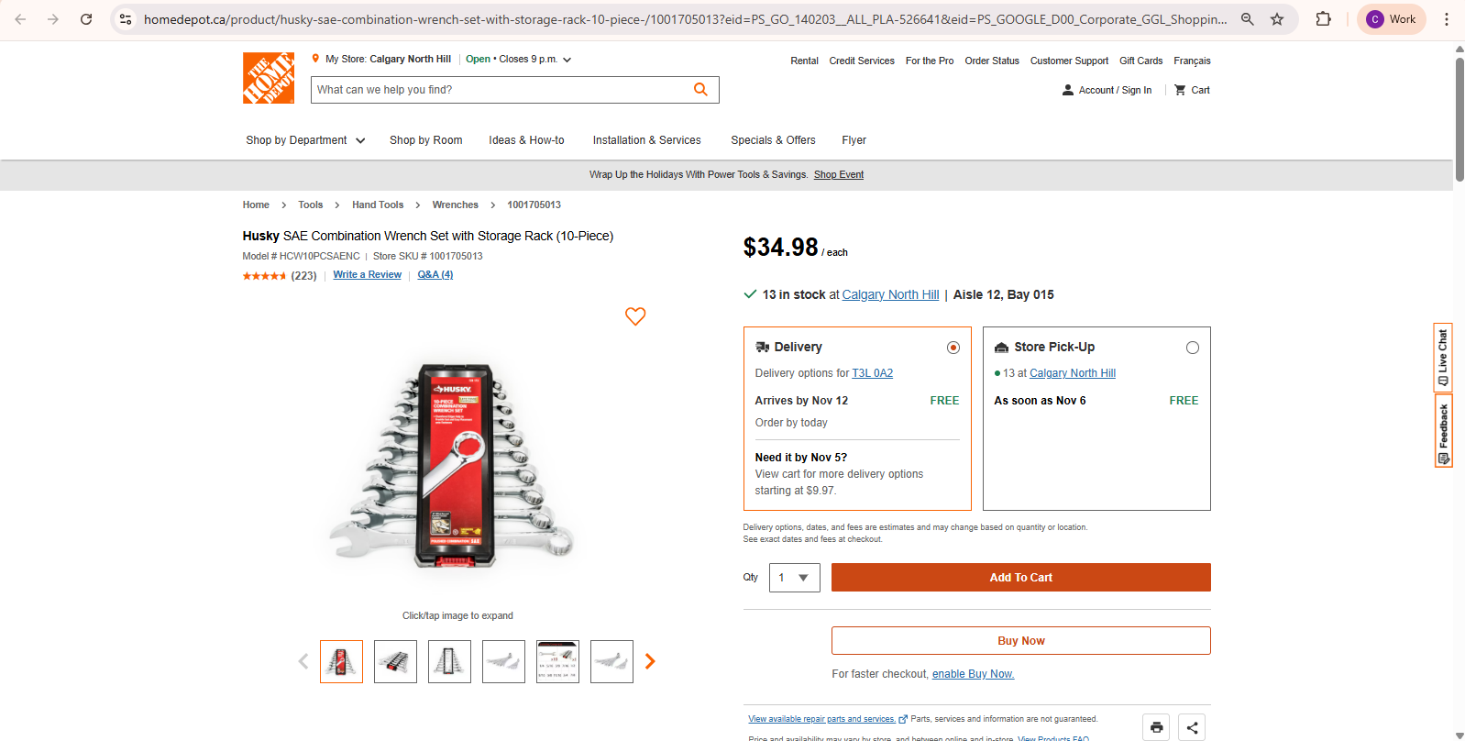Click the Add To Cart button
This screenshot has height=741, width=1465.
coord(1020,577)
